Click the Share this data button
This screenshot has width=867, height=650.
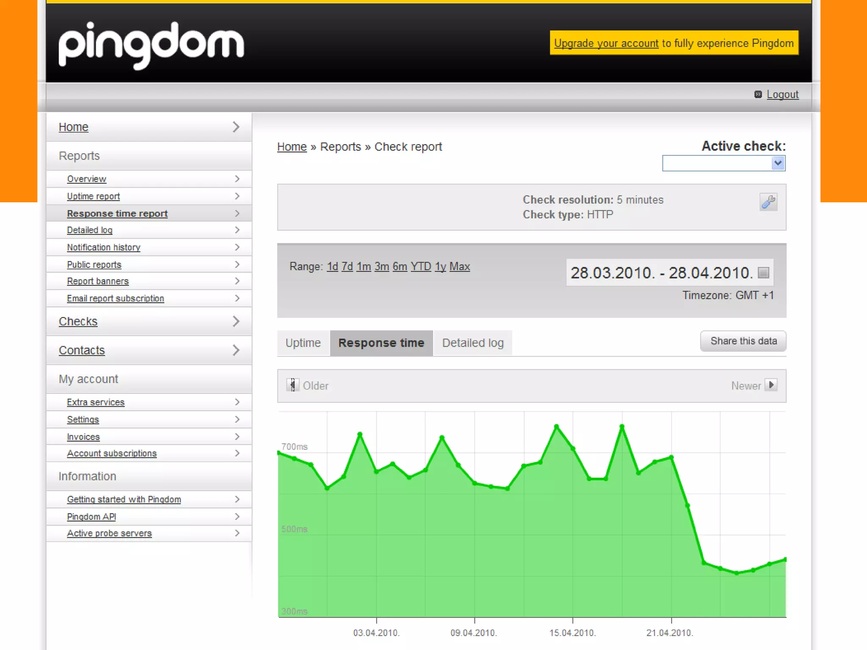[743, 341]
